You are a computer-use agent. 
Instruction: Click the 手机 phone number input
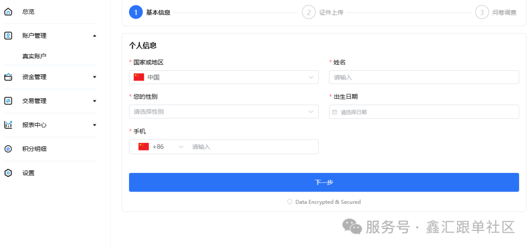253,147
